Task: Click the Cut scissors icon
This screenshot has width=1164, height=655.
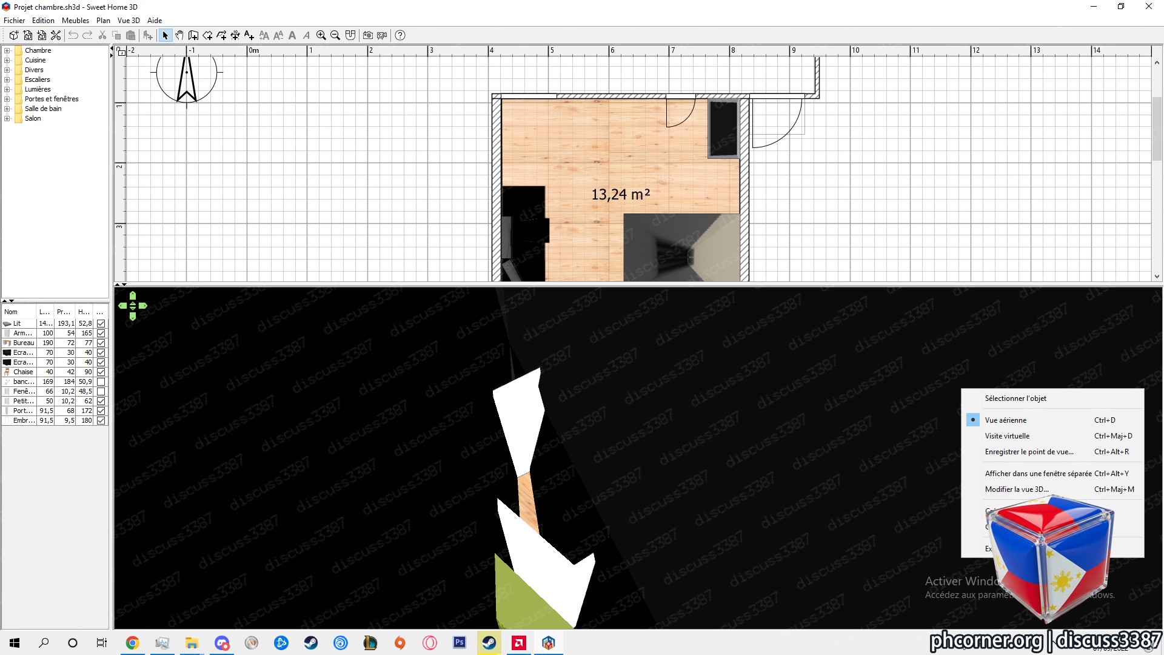Action: click(x=102, y=35)
